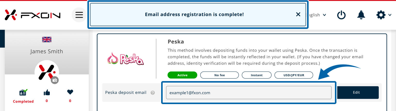396x111 pixels.
Task: Dismiss the email registration notification
Action: 298,15
